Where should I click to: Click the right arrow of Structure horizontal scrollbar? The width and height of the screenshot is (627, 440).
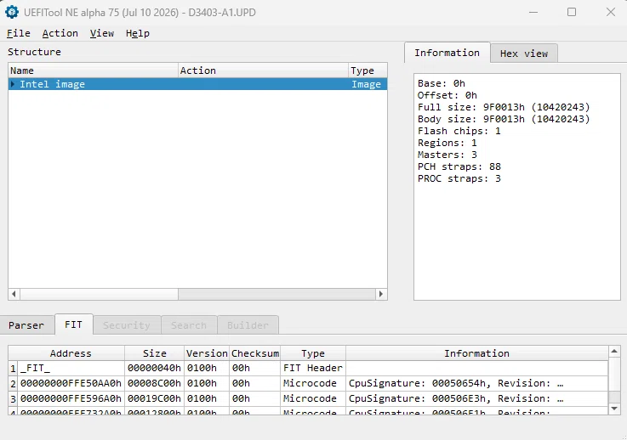(381, 294)
